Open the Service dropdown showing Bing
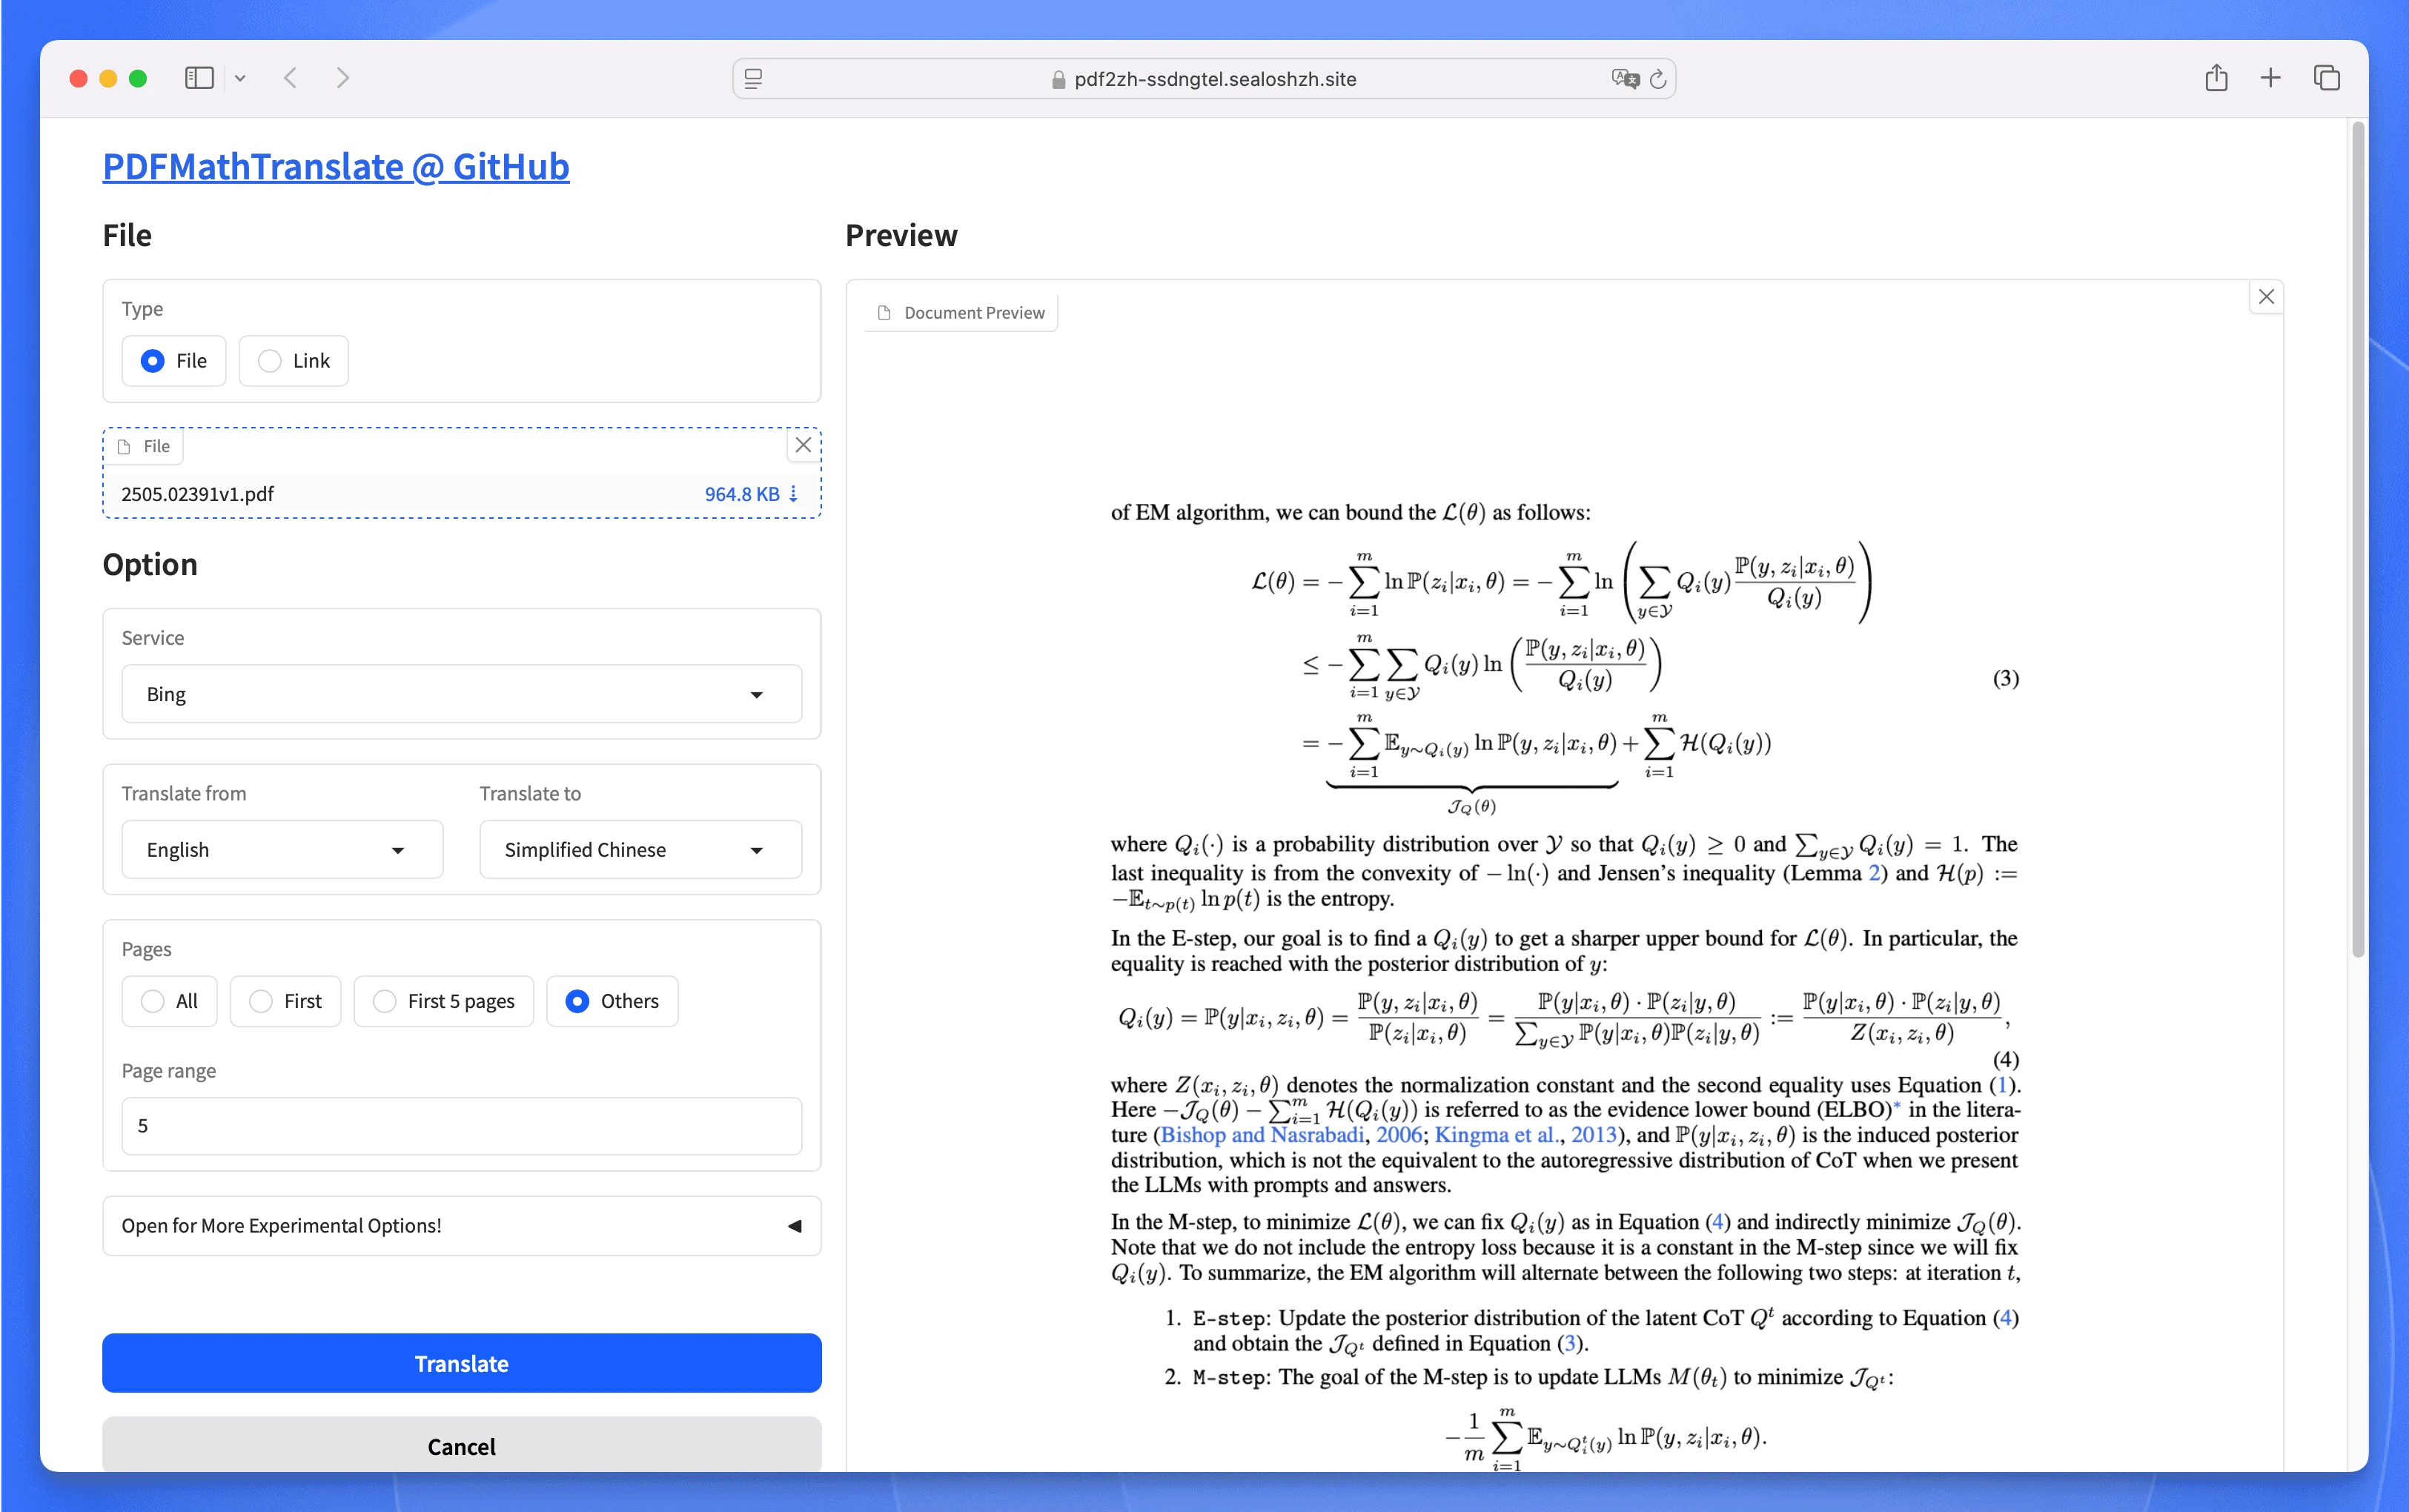 pyautogui.click(x=460, y=693)
